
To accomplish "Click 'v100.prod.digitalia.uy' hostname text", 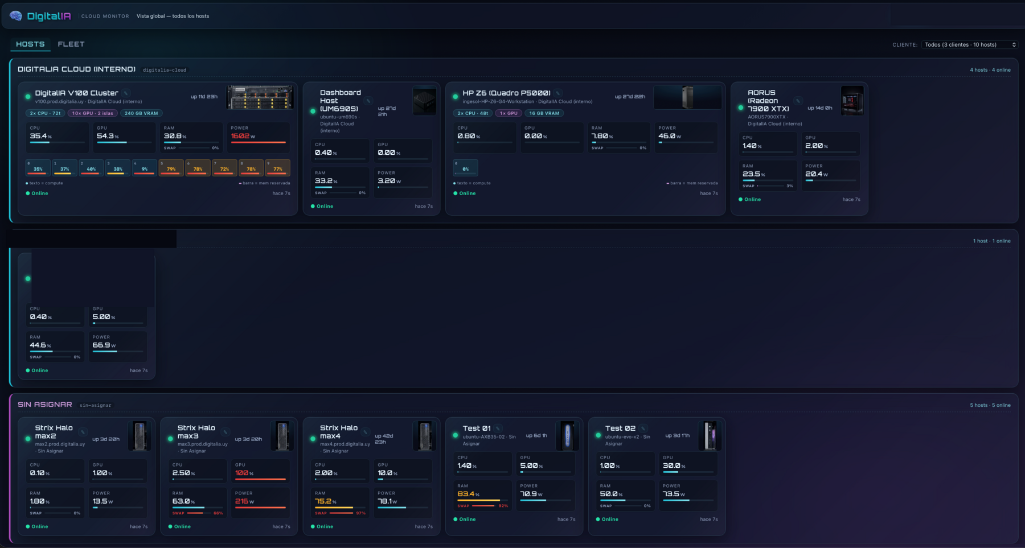I will click(59, 102).
